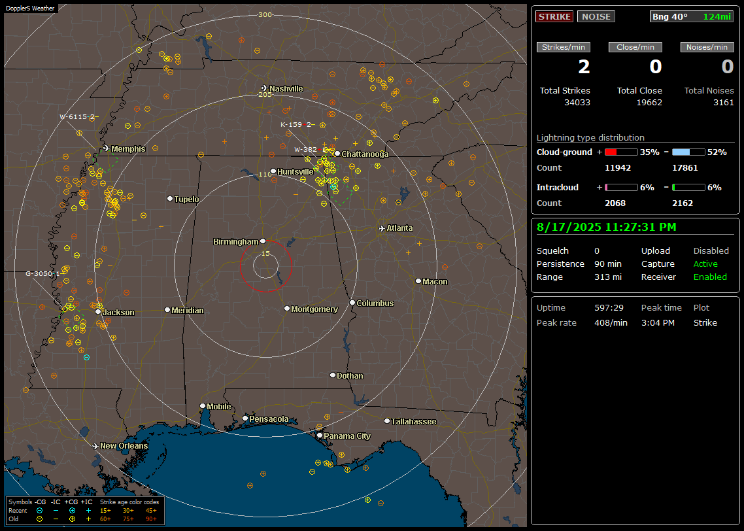Click the Upload Disabled status
744x531 pixels.
click(711, 251)
